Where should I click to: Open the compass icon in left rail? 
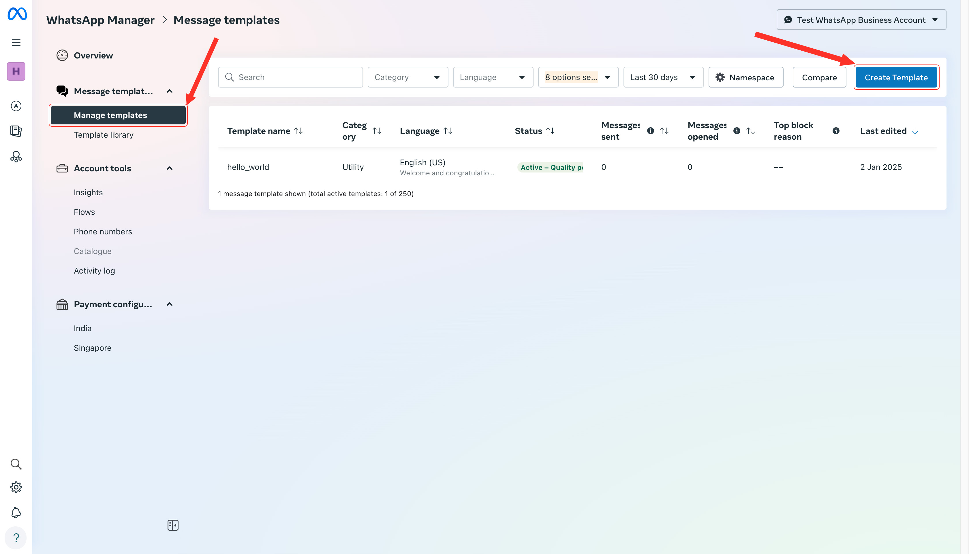click(x=16, y=106)
